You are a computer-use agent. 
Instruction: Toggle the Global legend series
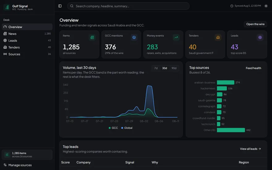pos(127,128)
